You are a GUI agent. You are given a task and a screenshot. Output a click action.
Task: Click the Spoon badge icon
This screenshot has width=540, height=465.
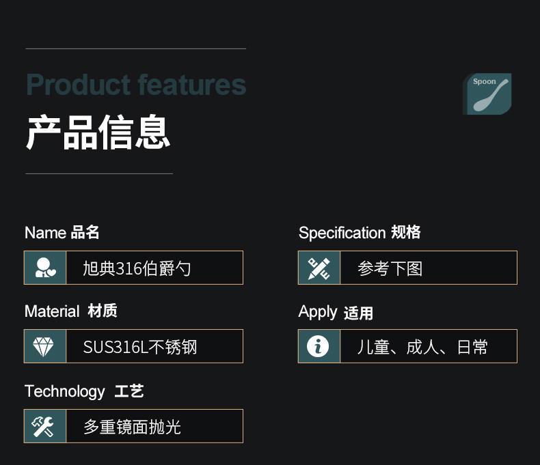(x=487, y=94)
